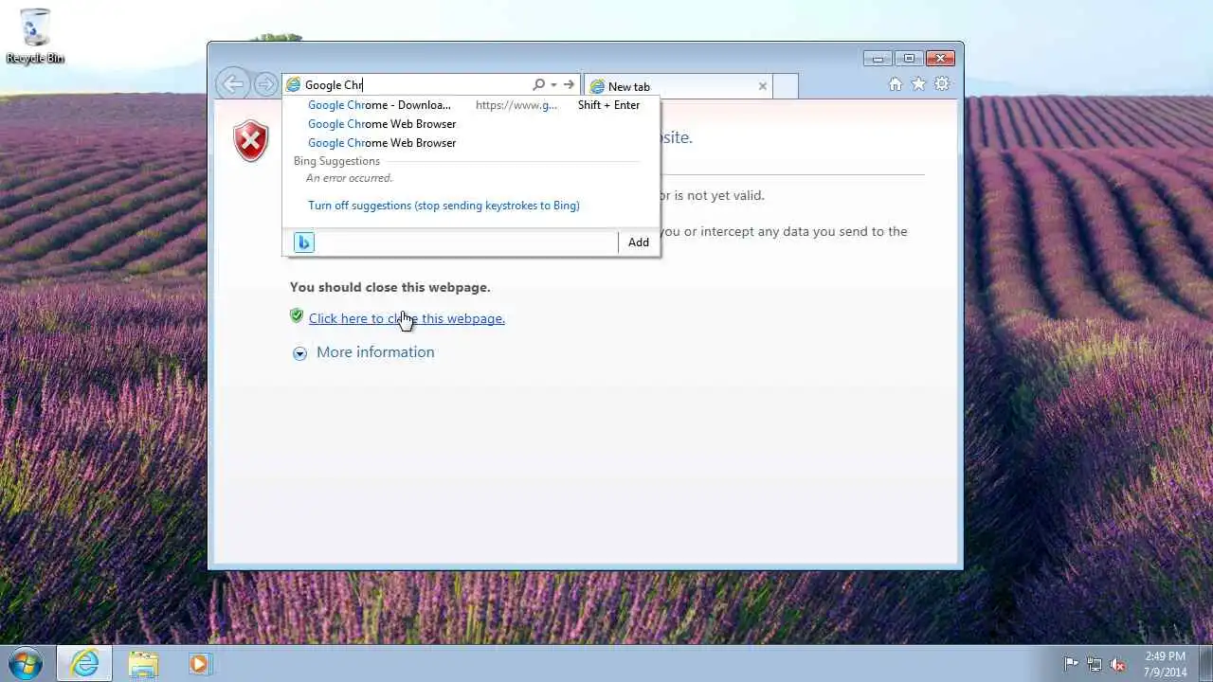Select Google Chrome - Download suggestion
This screenshot has height=682, width=1213.
pyautogui.click(x=471, y=105)
